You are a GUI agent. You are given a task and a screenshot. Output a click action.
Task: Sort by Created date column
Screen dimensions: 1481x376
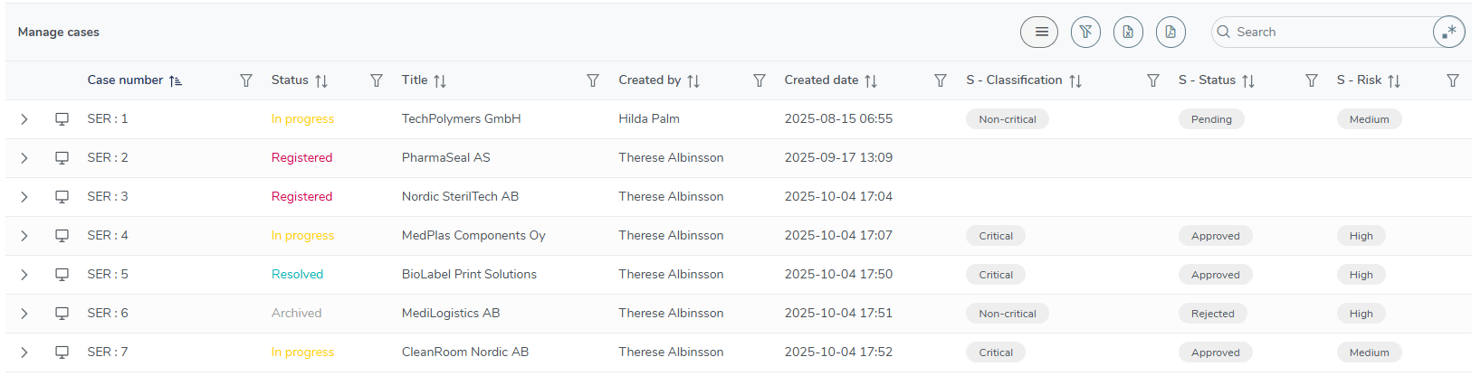click(x=871, y=80)
